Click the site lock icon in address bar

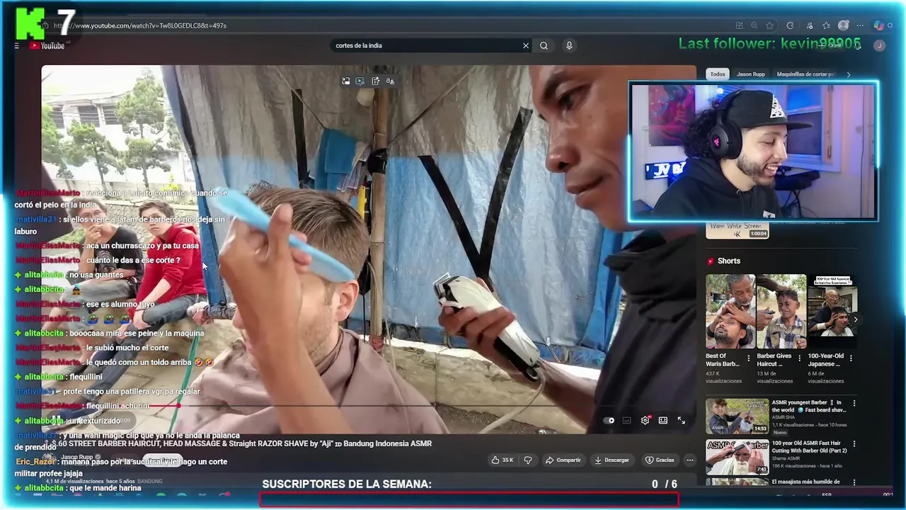click(45, 25)
